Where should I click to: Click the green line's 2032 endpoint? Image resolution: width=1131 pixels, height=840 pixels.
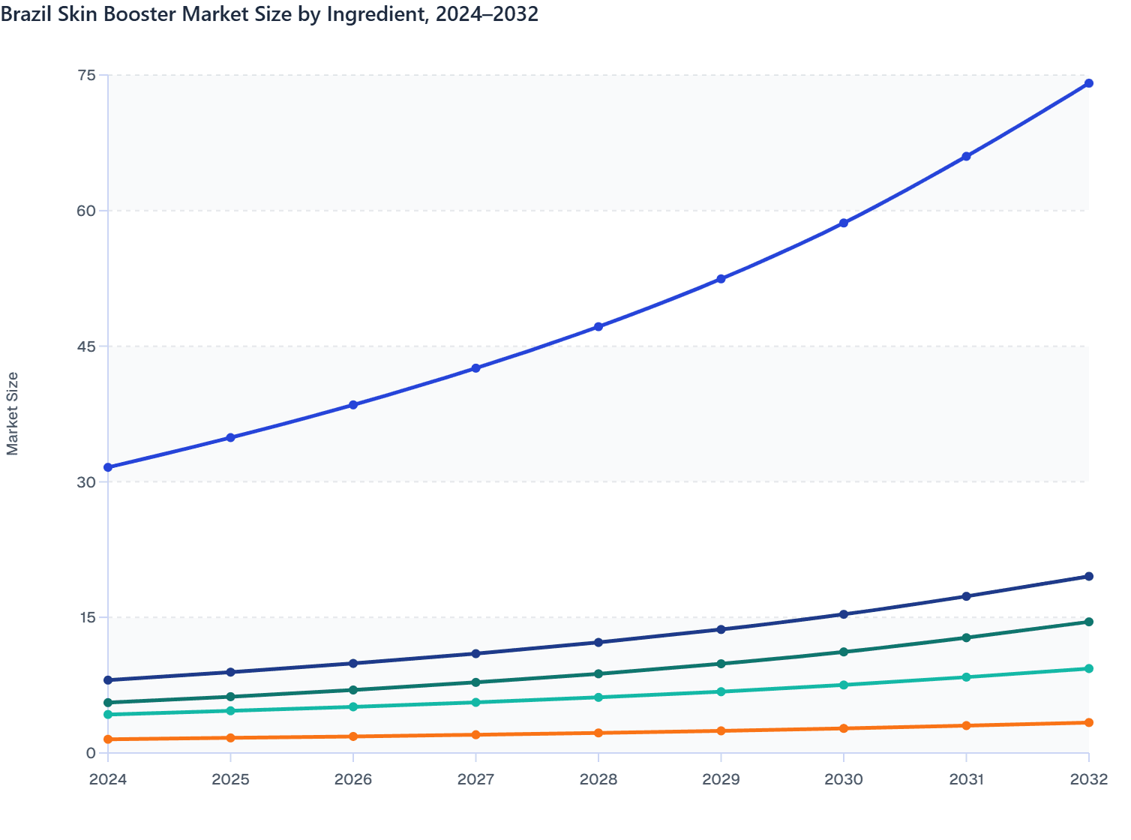[1088, 622]
